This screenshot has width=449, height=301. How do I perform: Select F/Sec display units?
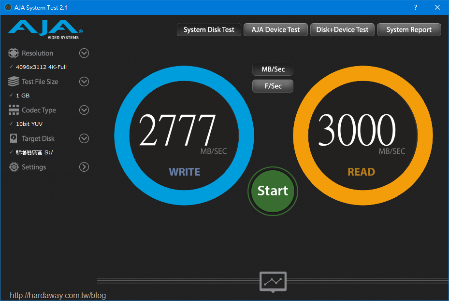[x=273, y=86]
